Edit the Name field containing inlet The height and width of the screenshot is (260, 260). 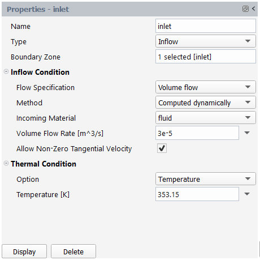coord(206,26)
